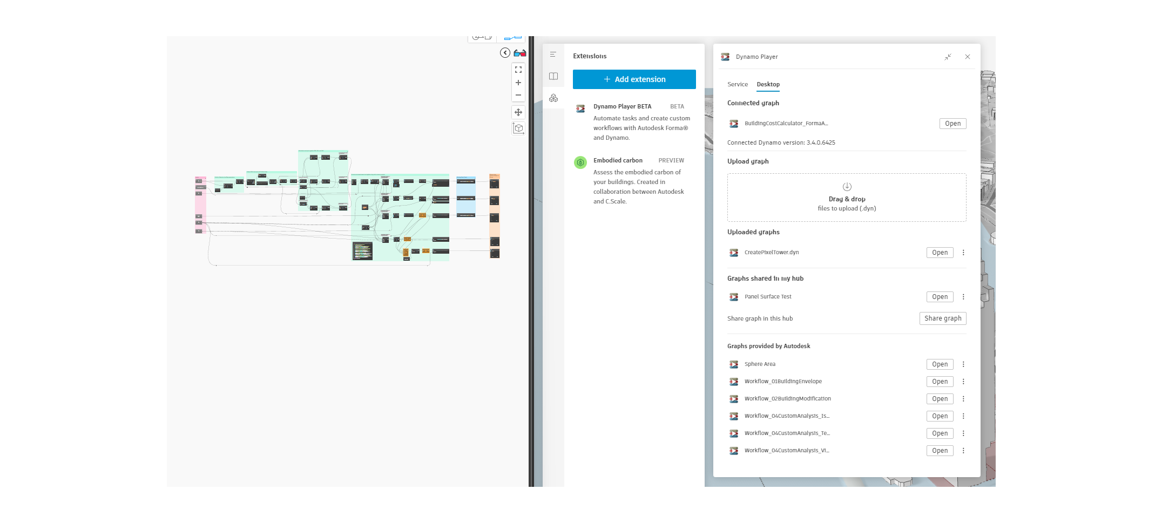This screenshot has width=1162, height=523.
Task: Zoom in with the plus icon
Action: [x=518, y=83]
